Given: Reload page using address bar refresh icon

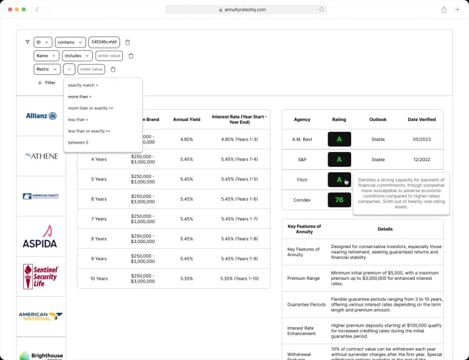Looking at the screenshot, I should (322, 10).
